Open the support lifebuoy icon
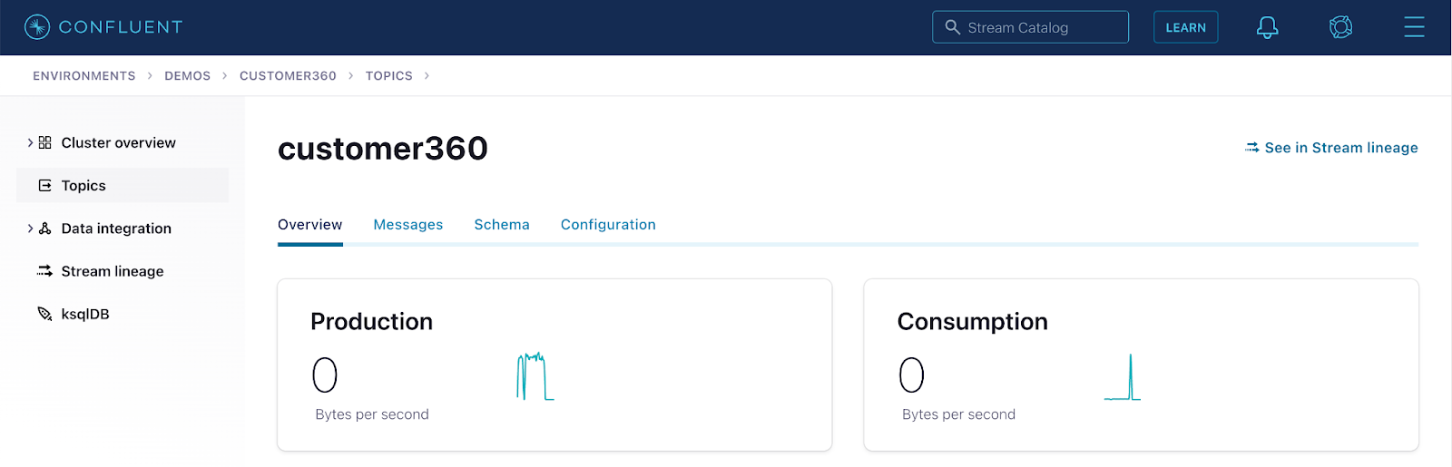The height and width of the screenshot is (467, 1452). click(x=1341, y=27)
